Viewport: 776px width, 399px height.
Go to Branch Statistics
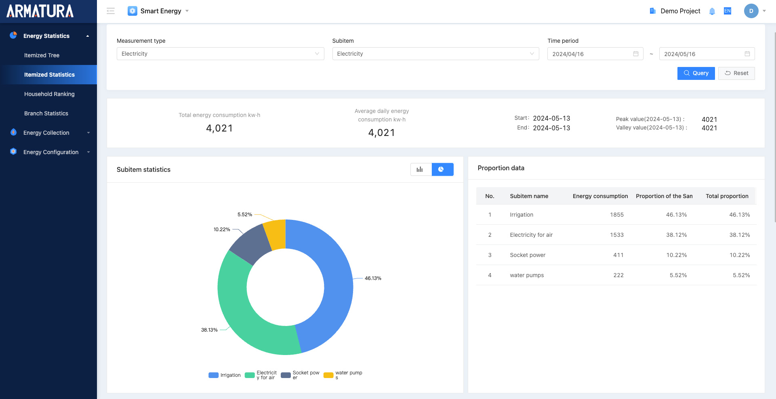pyautogui.click(x=46, y=113)
